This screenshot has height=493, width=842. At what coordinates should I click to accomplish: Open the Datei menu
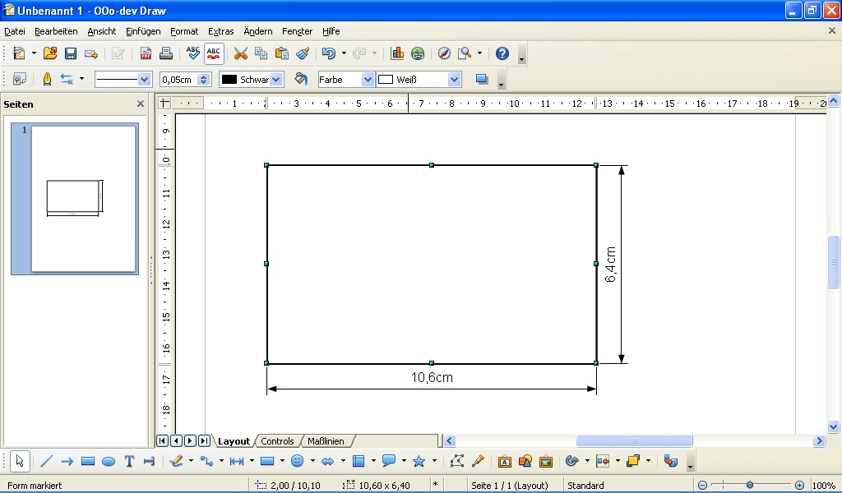[x=15, y=31]
